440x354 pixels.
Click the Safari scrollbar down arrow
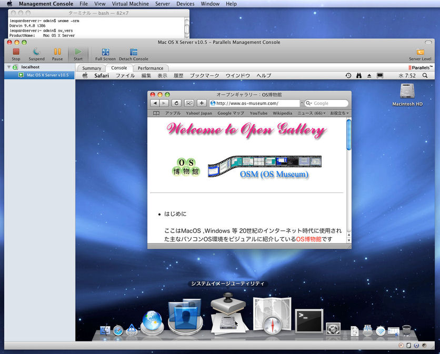click(x=349, y=240)
